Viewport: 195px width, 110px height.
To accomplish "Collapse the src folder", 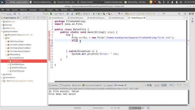I will tap(4, 38).
